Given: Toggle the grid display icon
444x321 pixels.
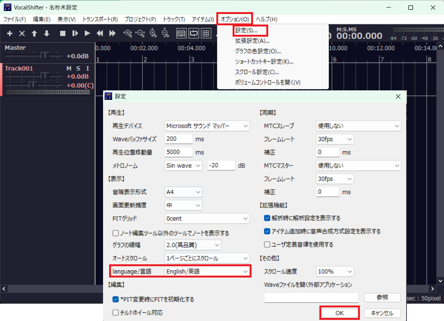Looking at the screenshot, I should (x=206, y=33).
